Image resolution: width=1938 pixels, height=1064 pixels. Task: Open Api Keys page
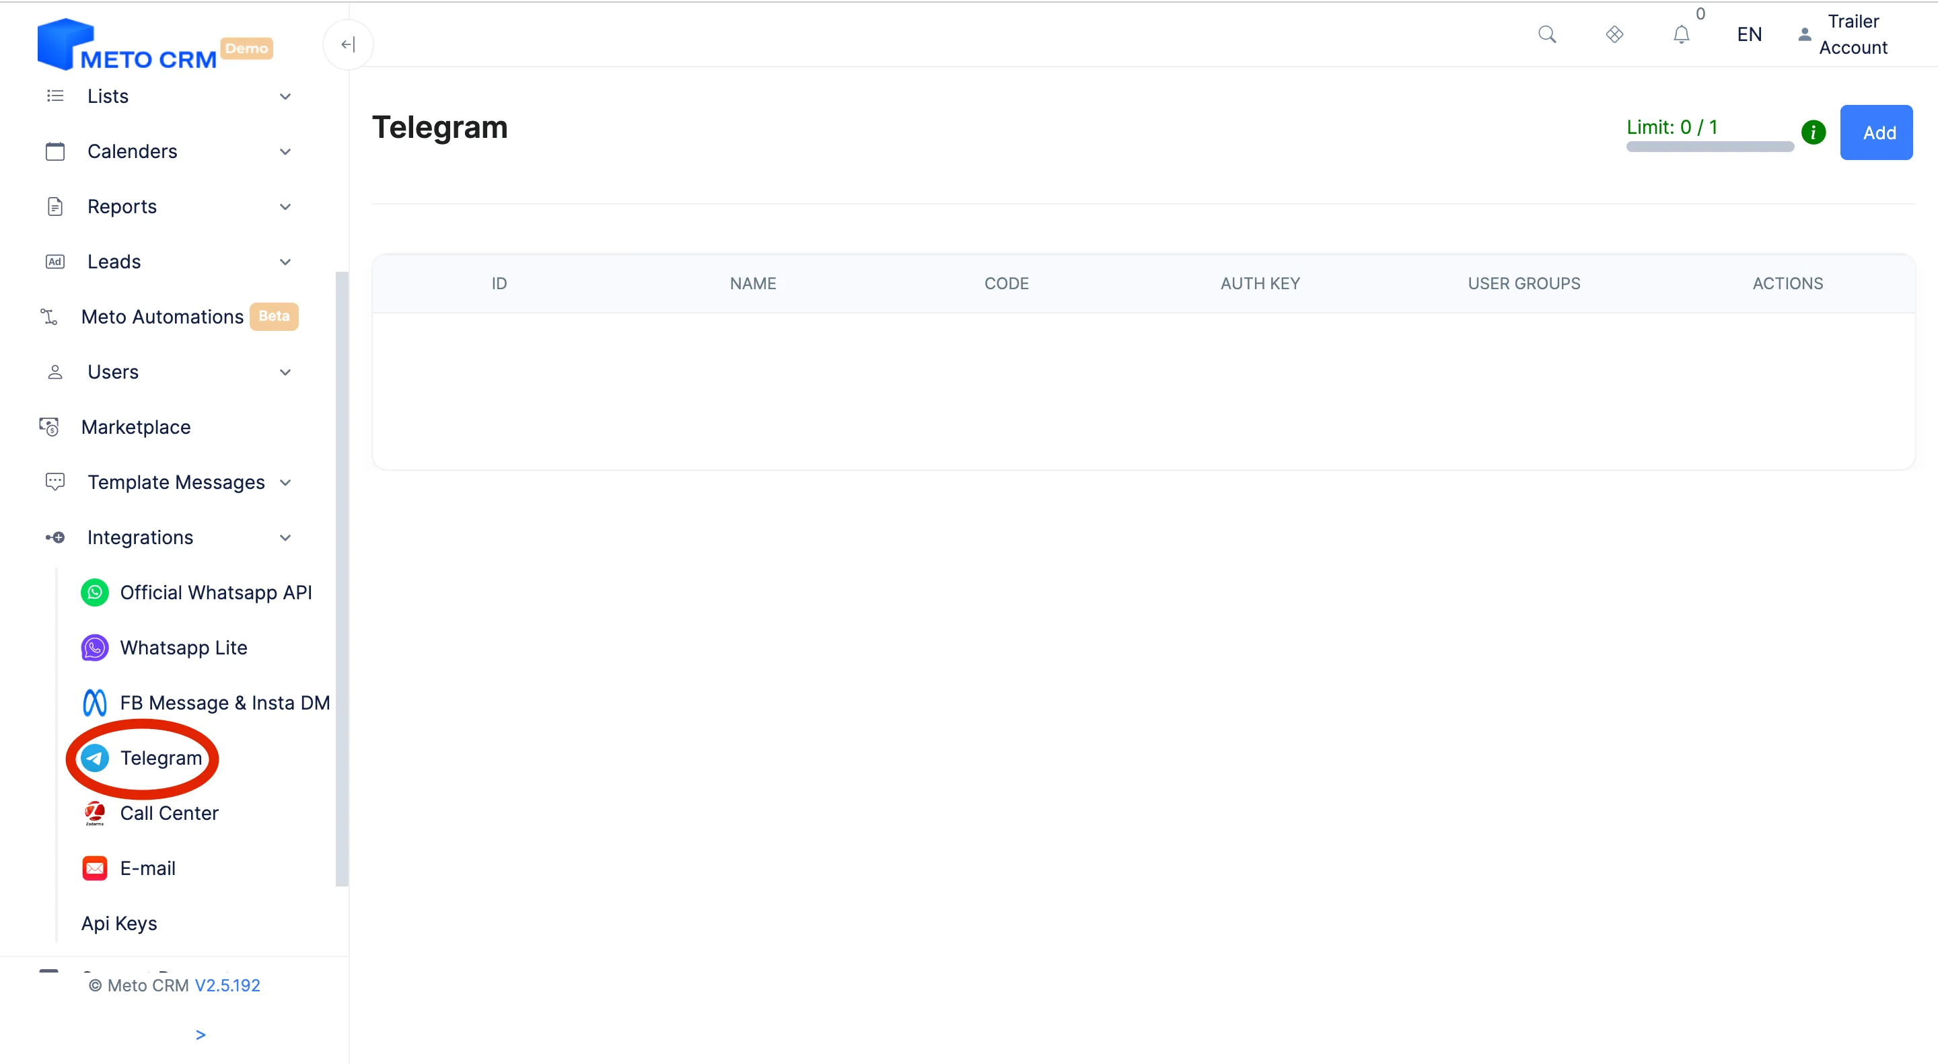119,923
